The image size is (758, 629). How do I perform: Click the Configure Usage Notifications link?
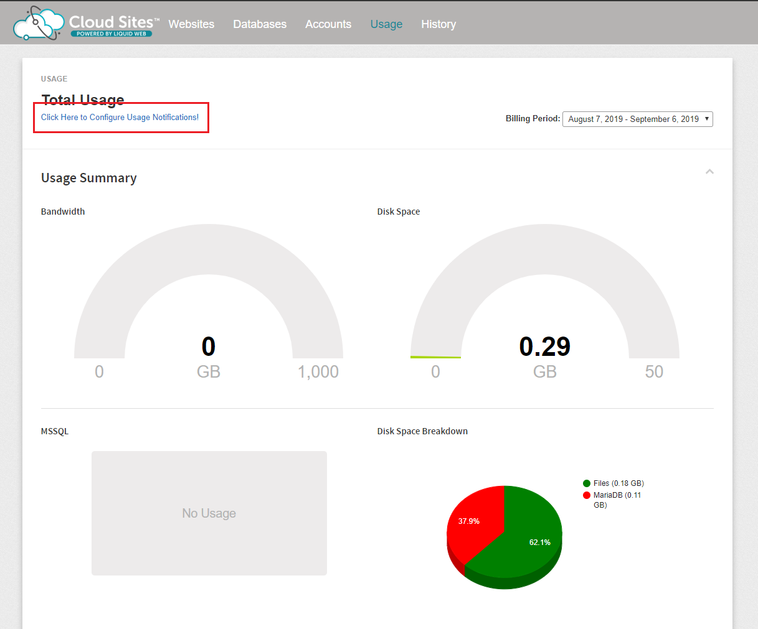point(120,117)
